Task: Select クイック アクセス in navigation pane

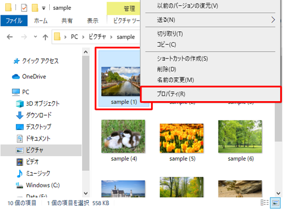Action: pyautogui.click(x=40, y=61)
